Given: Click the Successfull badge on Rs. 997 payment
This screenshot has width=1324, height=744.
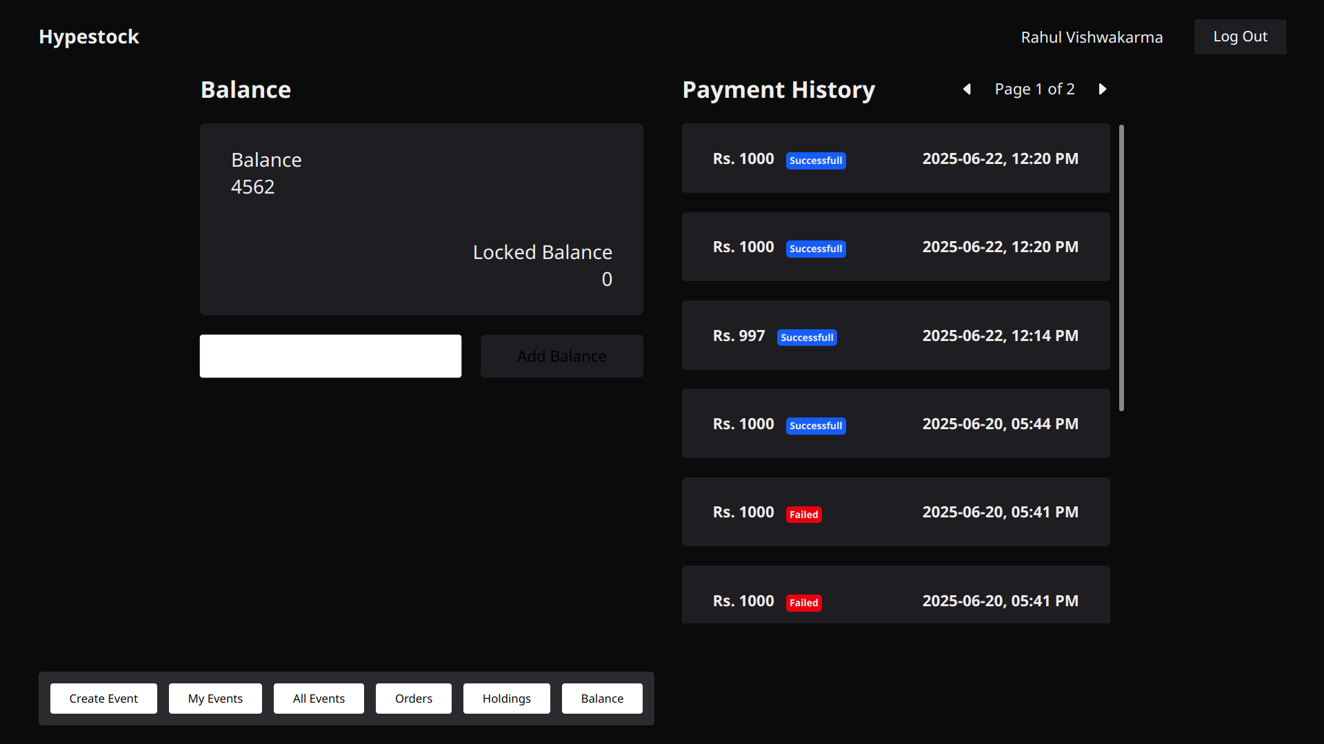Looking at the screenshot, I should 807,338.
